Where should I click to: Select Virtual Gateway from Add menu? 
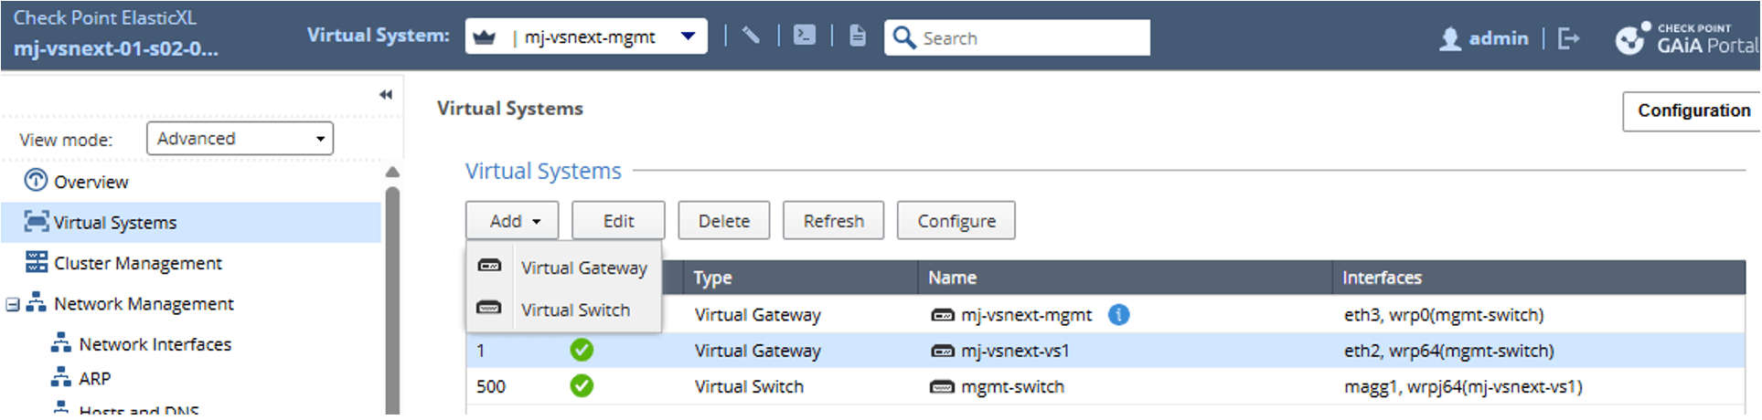click(x=583, y=268)
